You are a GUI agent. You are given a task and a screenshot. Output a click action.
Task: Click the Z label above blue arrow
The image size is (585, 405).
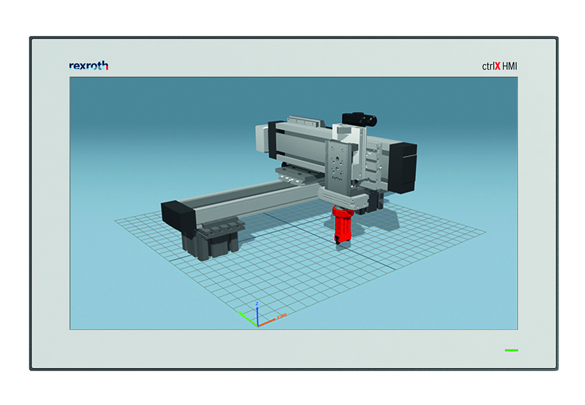pyautogui.click(x=257, y=304)
